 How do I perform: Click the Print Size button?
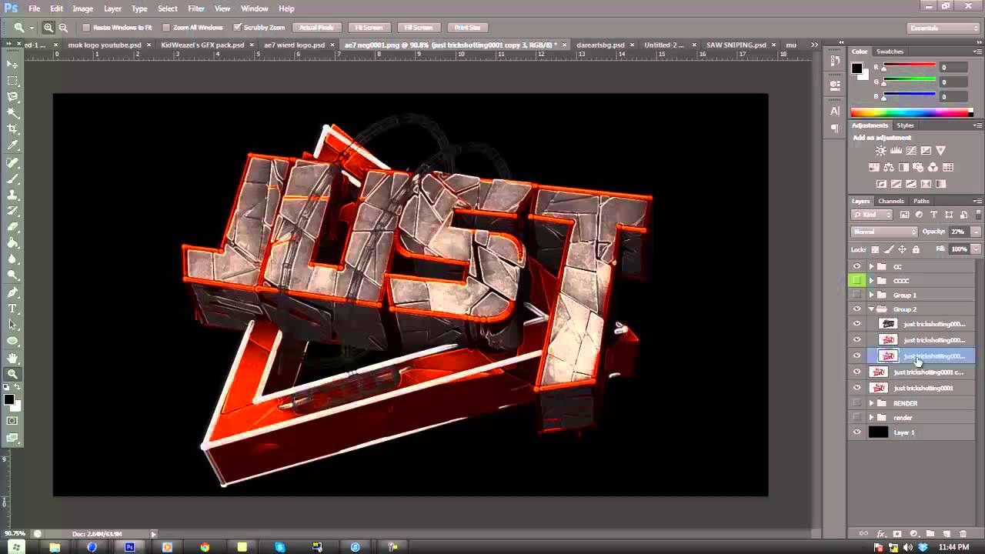[467, 28]
